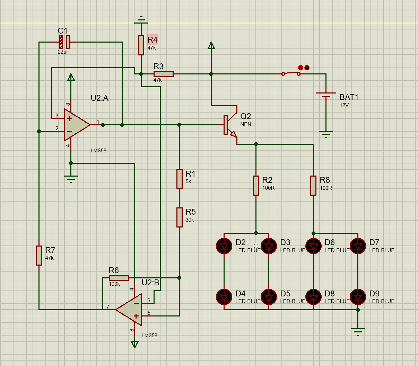Select resistor R8 symbol

313,185
